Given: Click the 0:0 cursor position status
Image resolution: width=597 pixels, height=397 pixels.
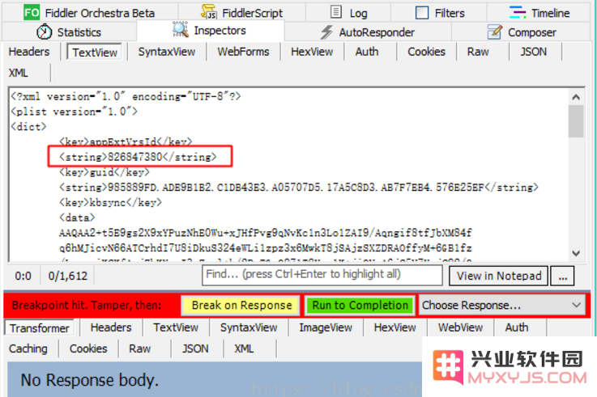Looking at the screenshot, I should (x=23, y=276).
